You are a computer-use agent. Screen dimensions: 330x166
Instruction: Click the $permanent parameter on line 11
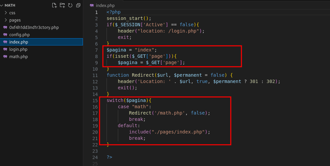(188, 75)
